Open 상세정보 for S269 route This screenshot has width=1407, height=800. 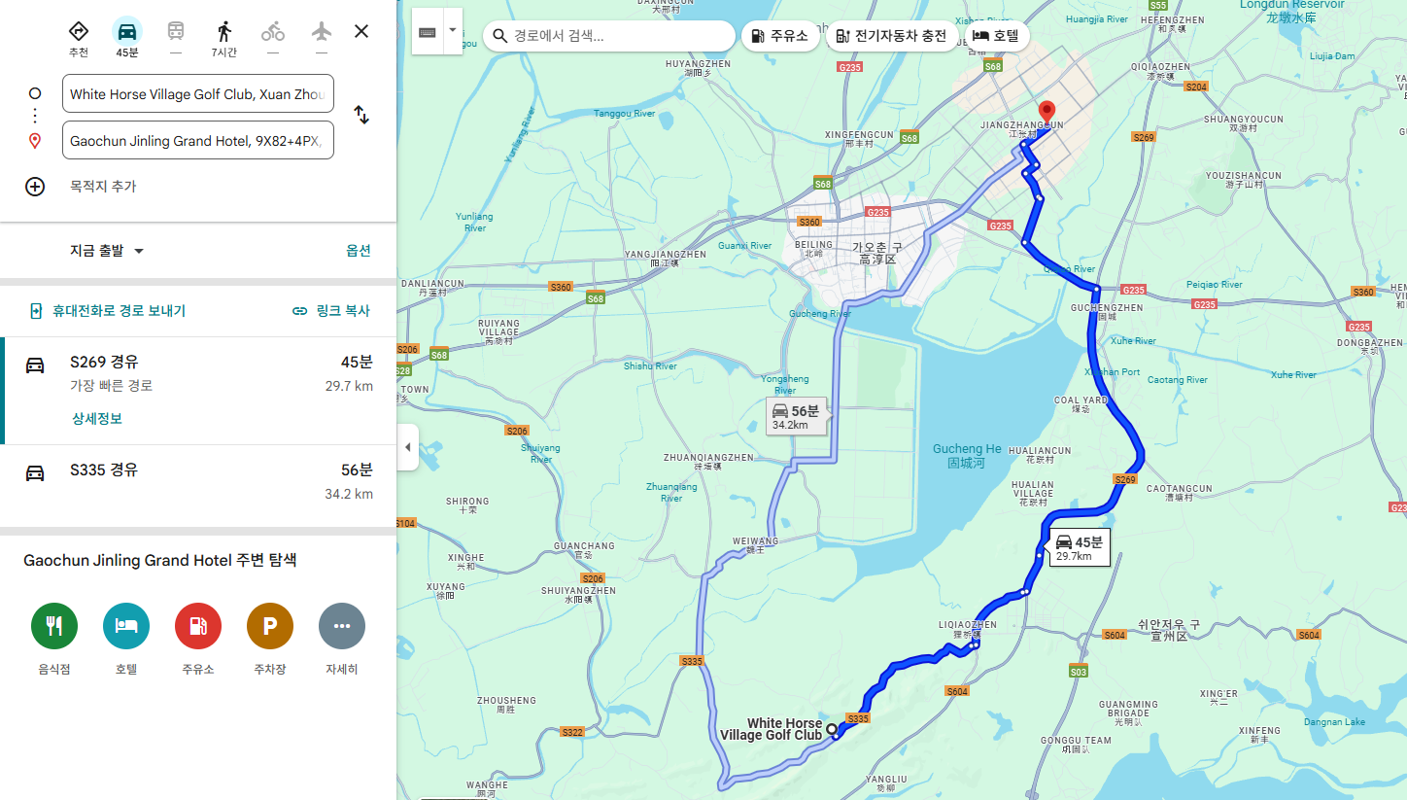point(97,419)
